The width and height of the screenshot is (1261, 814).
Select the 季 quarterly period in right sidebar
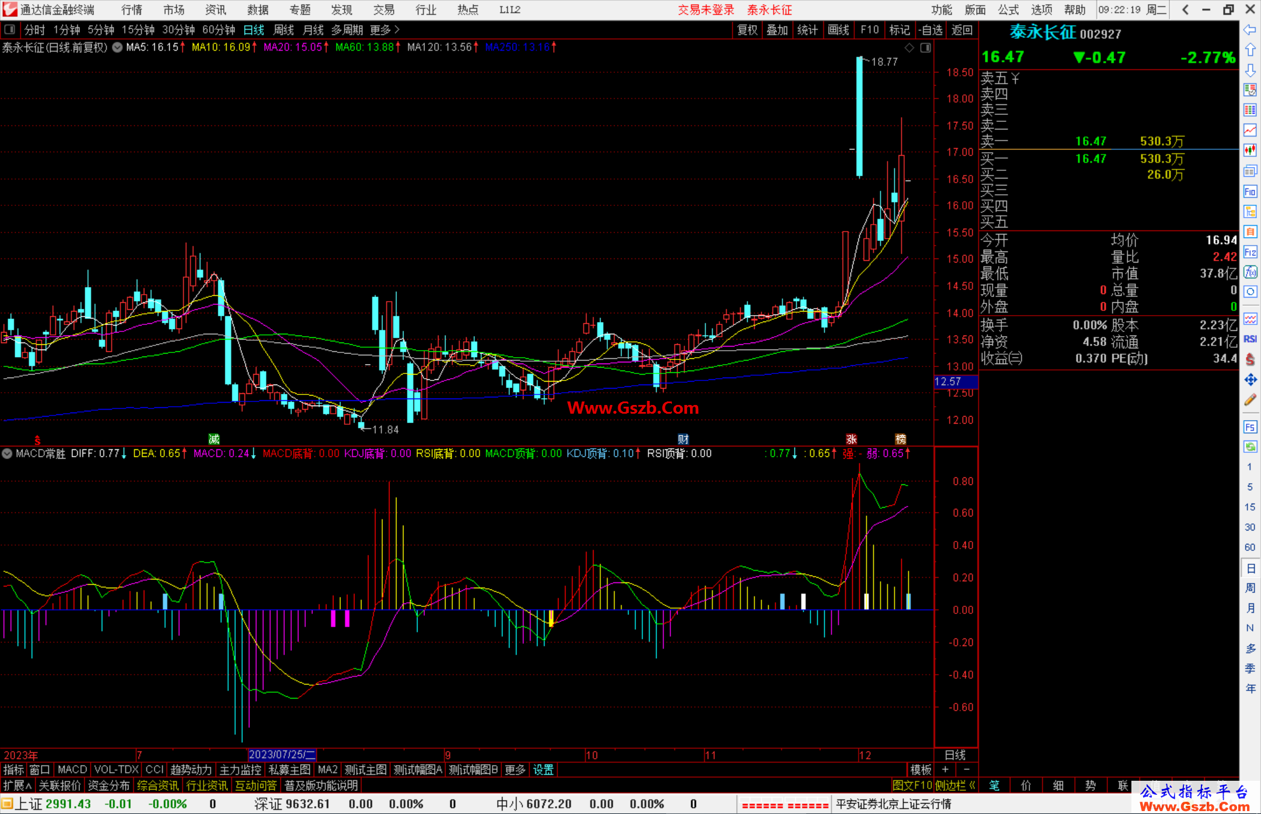[1250, 669]
